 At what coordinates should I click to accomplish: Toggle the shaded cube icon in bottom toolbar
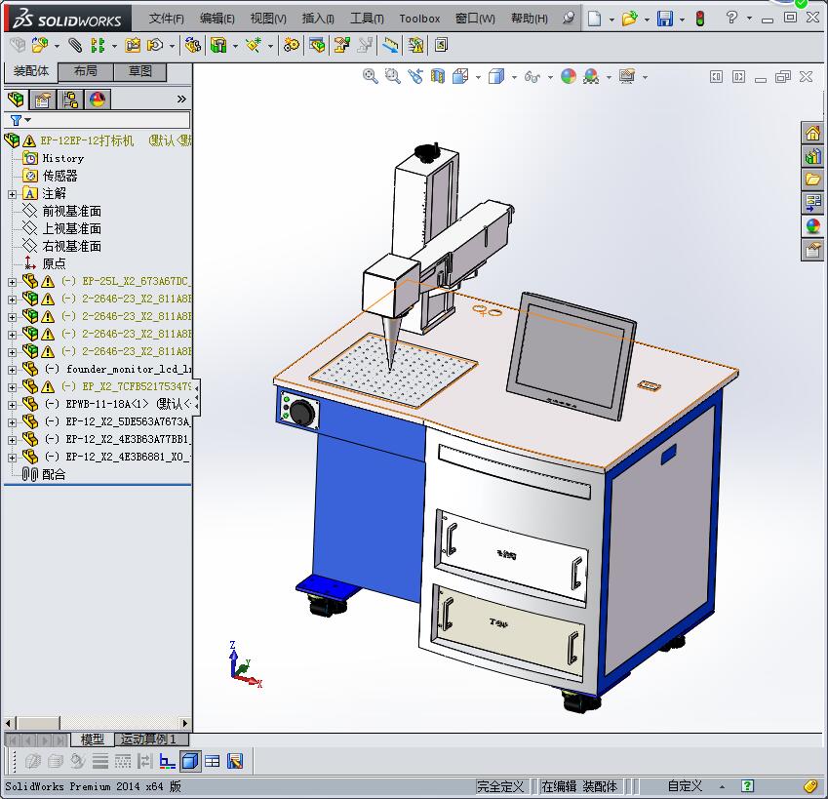[190, 761]
